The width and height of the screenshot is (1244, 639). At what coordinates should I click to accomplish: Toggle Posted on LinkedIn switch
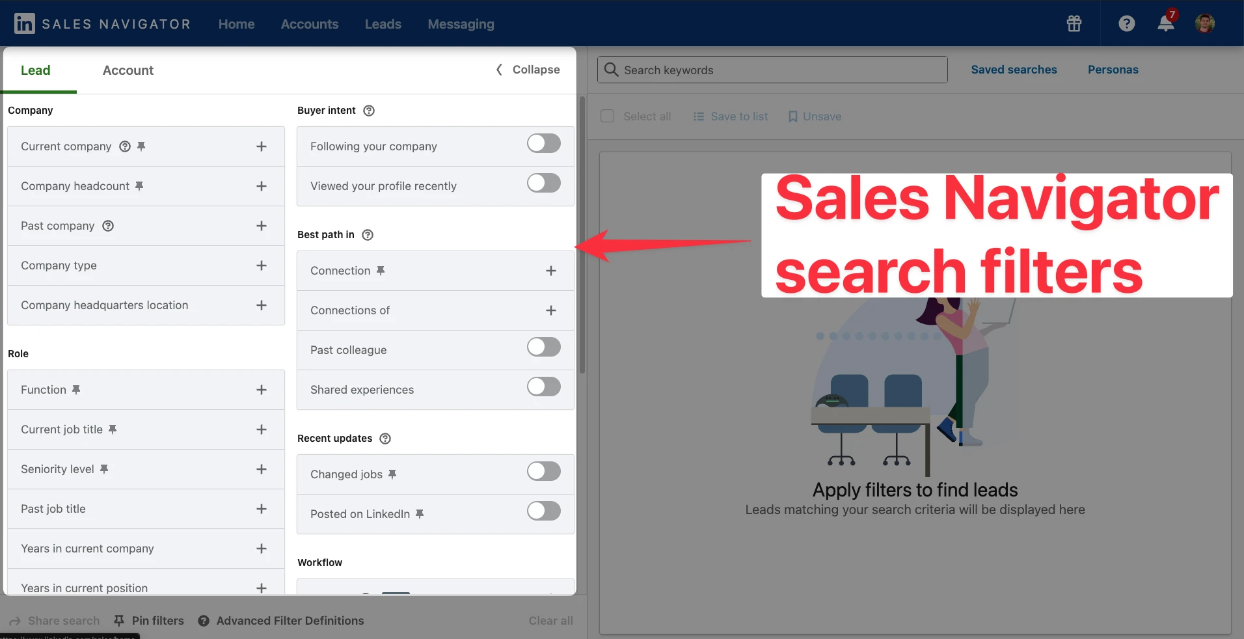pyautogui.click(x=544, y=511)
